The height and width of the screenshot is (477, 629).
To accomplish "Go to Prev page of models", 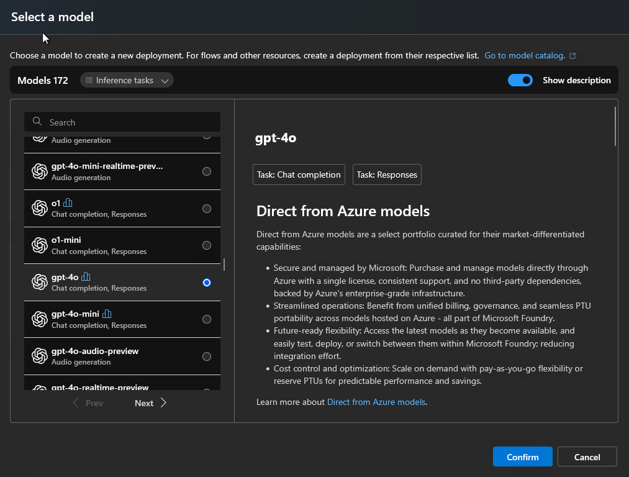I will 88,403.
